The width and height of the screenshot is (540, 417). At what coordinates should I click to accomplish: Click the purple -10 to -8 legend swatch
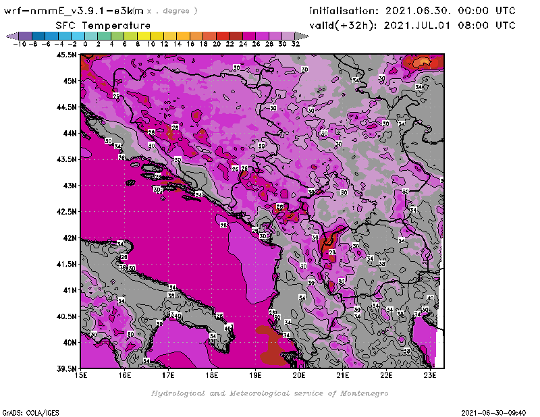(x=26, y=36)
